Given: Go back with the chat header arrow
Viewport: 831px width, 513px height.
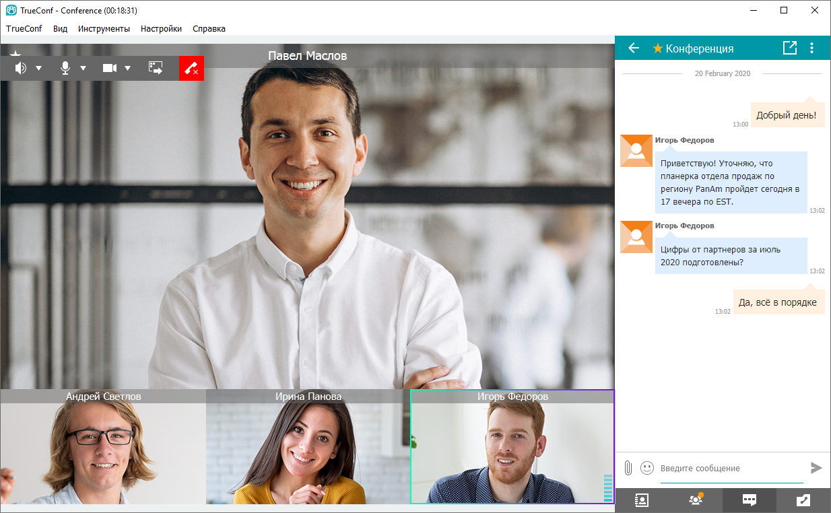Looking at the screenshot, I should (633, 48).
